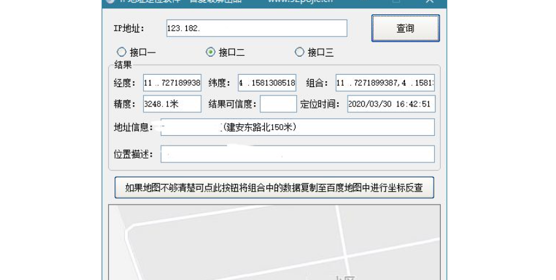Select the 接口二 radio button
Viewport: 556px width, 280px height.
tap(210, 52)
